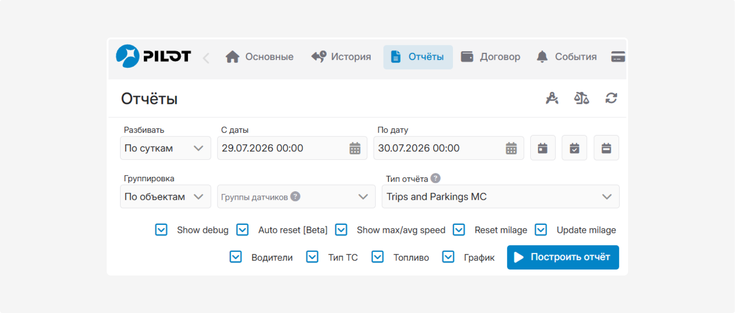Click the card icon tab at the right edge
Image resolution: width=735 pixels, height=313 pixels.
pyautogui.click(x=618, y=57)
